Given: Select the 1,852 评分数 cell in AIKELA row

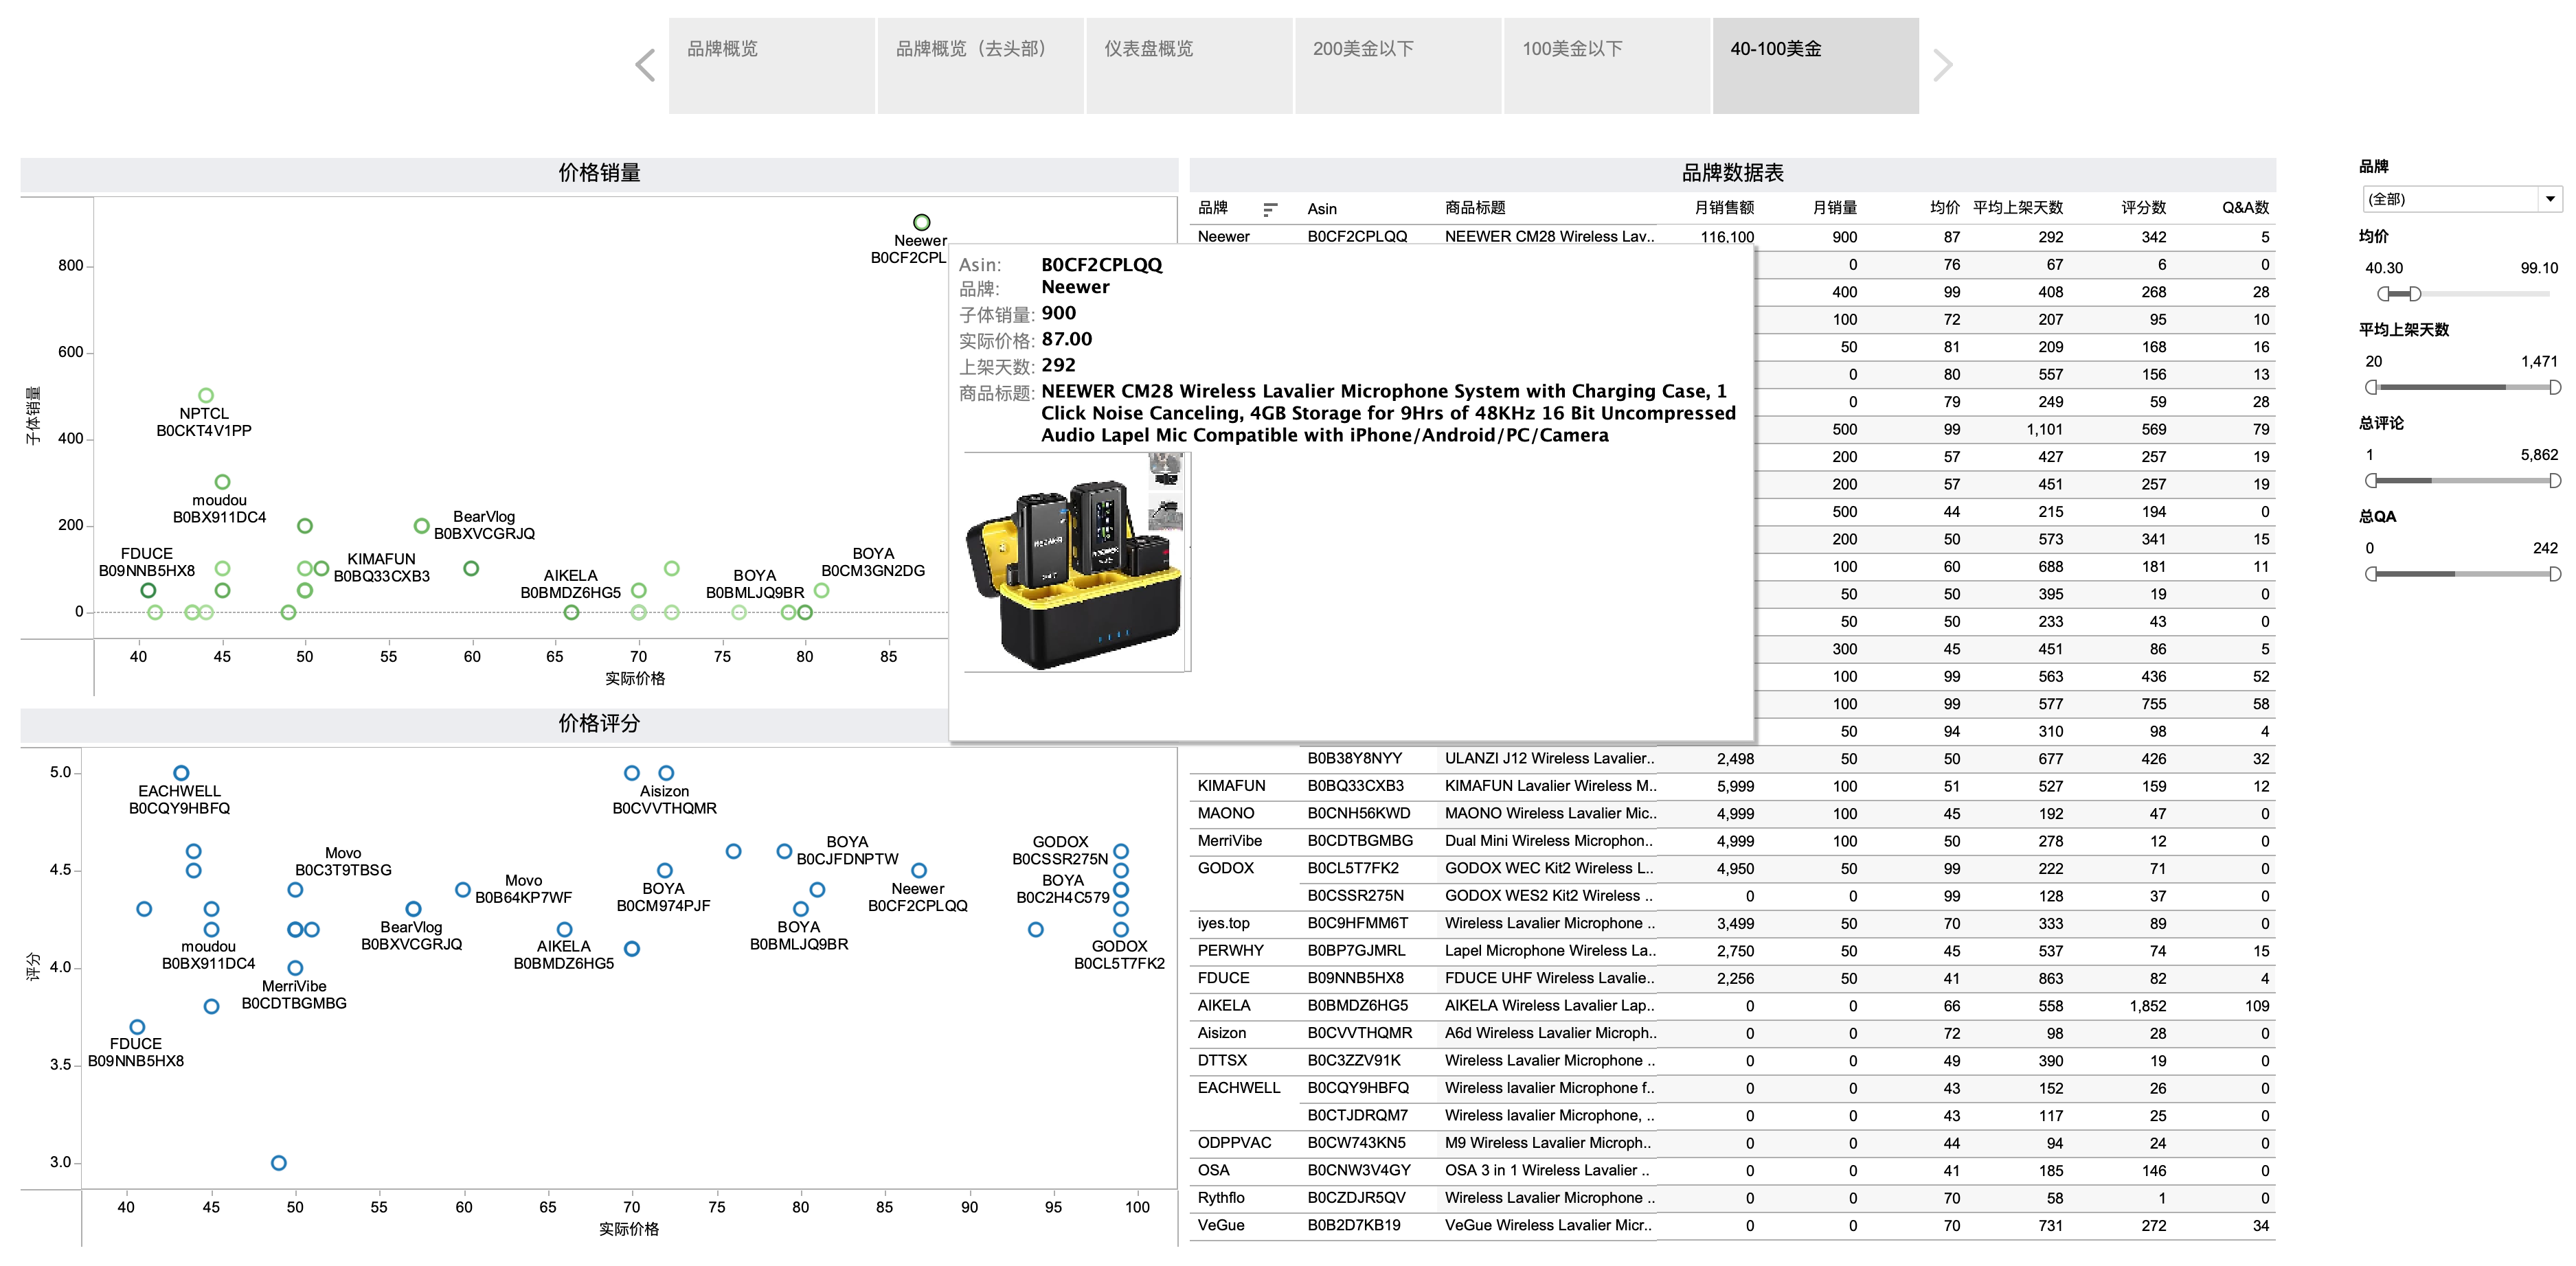Looking at the screenshot, I should click(2148, 1006).
